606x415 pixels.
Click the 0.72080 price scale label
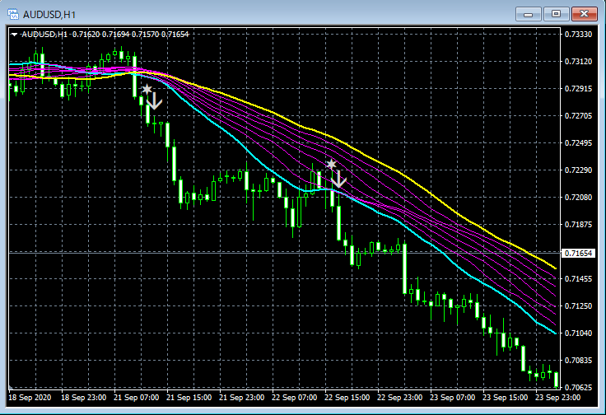point(578,198)
